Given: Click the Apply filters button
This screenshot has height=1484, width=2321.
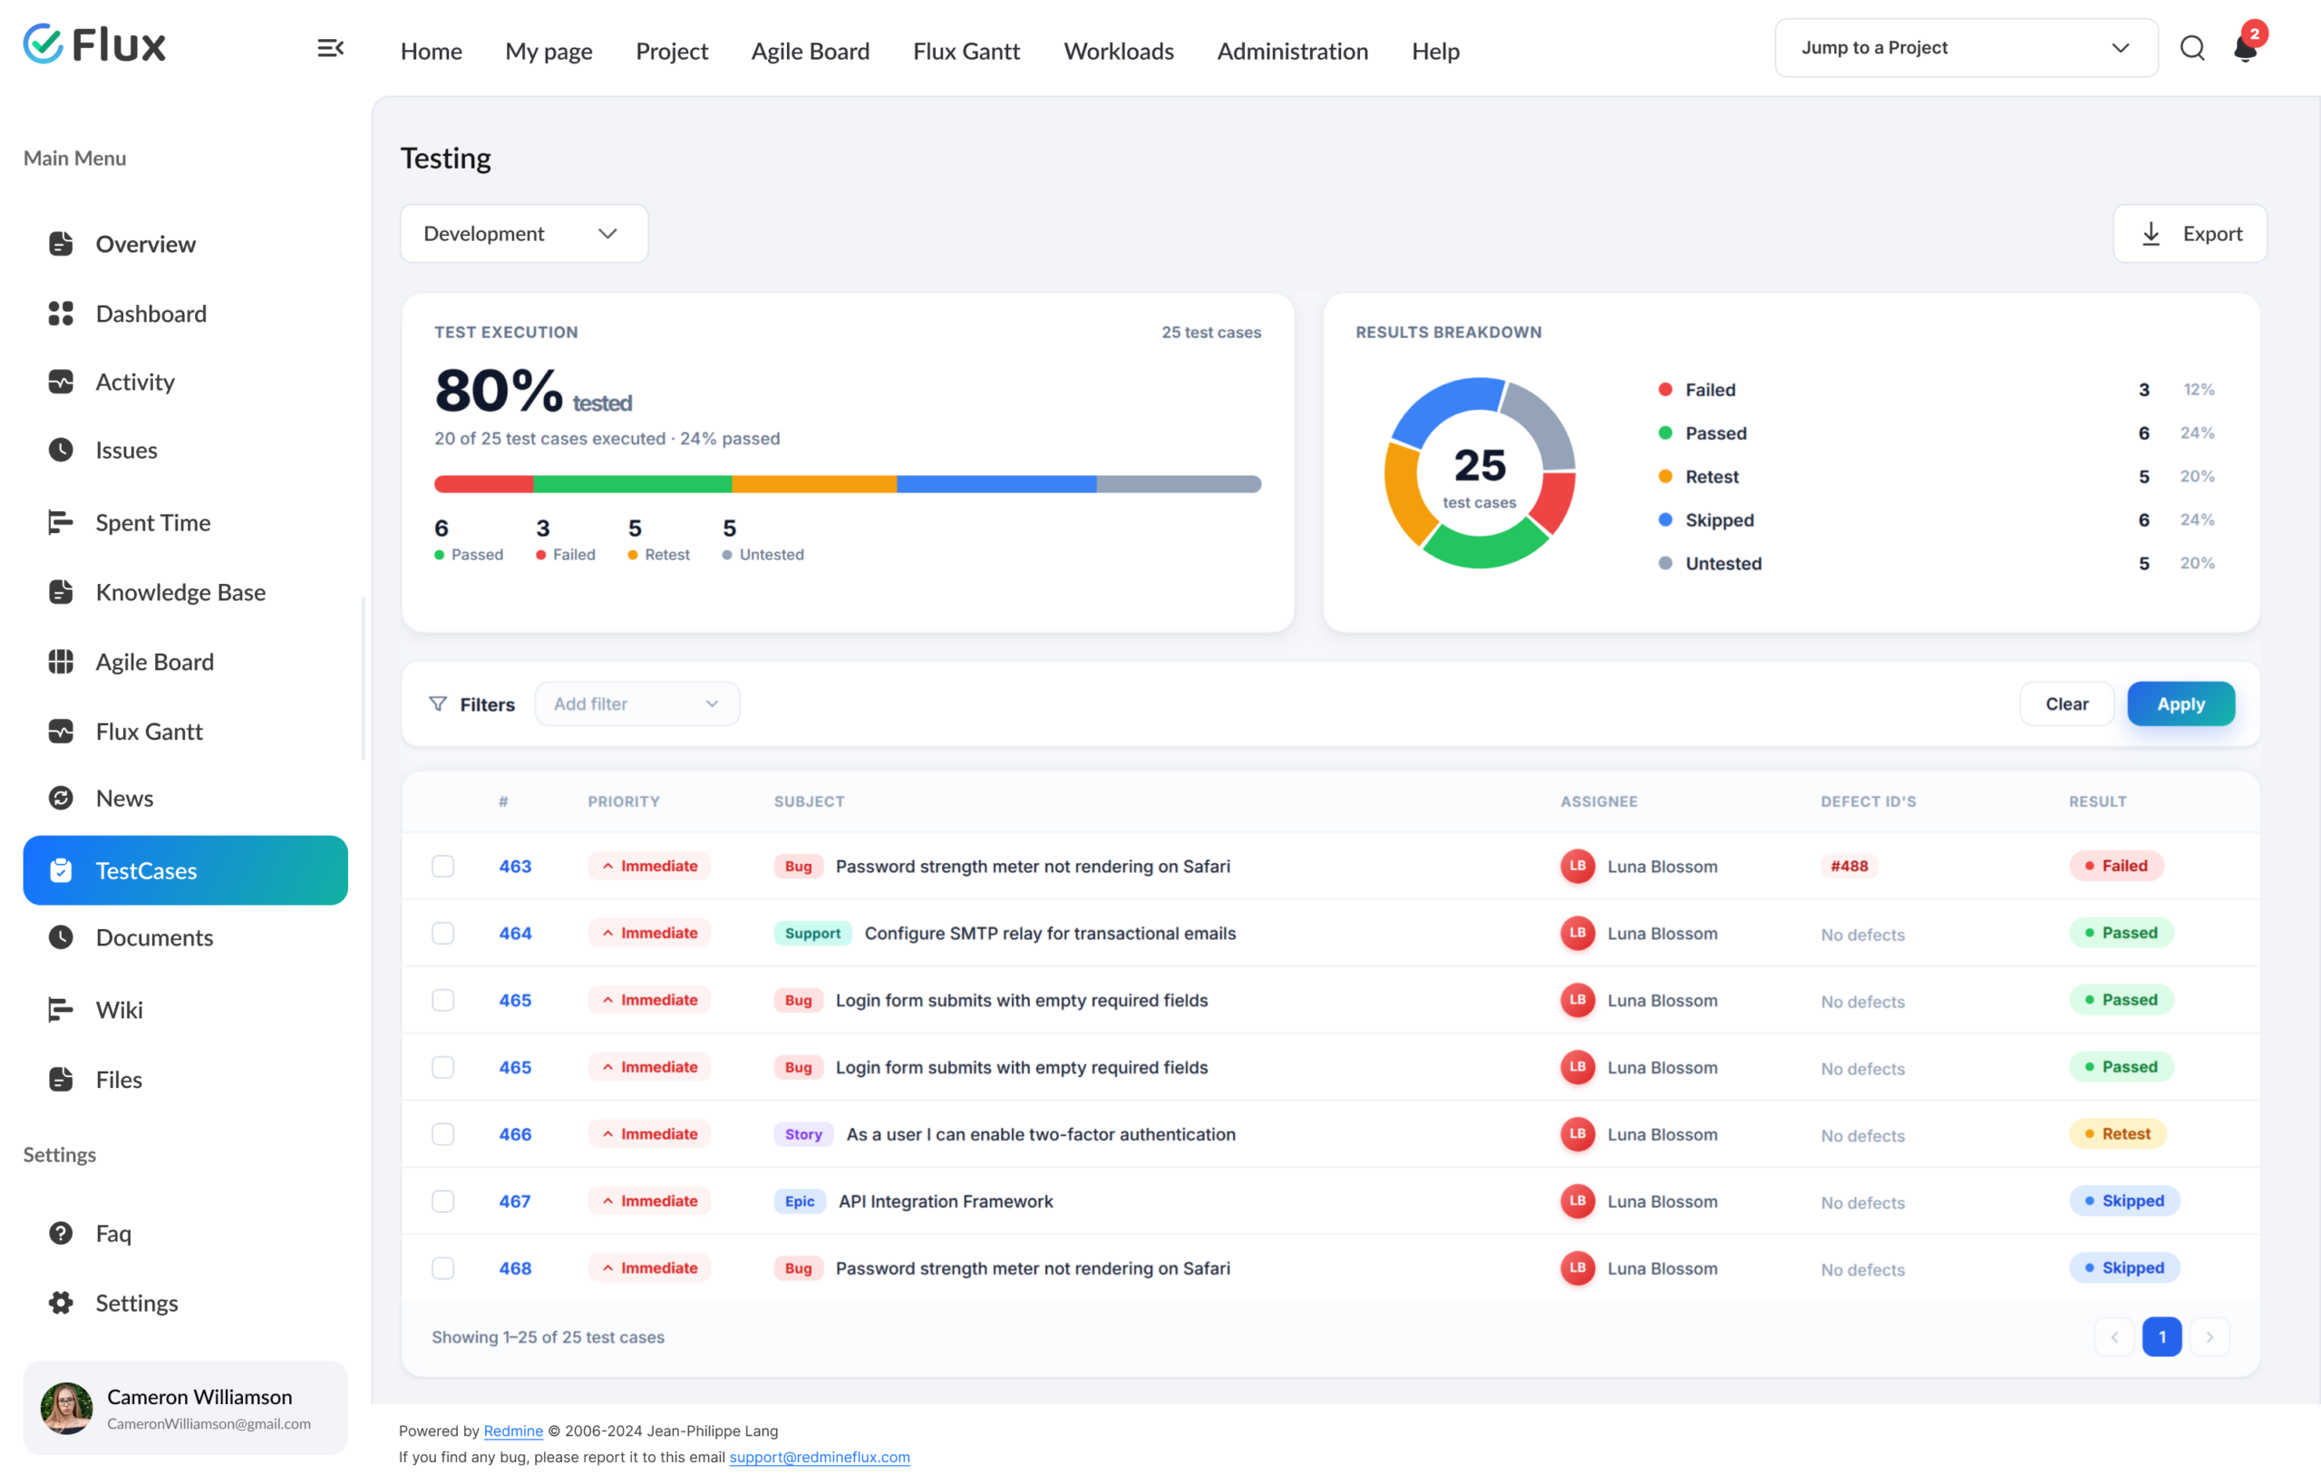Looking at the screenshot, I should (x=2180, y=703).
